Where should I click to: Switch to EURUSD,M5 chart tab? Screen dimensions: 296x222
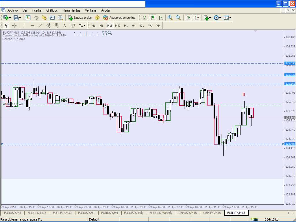[x=12, y=213]
